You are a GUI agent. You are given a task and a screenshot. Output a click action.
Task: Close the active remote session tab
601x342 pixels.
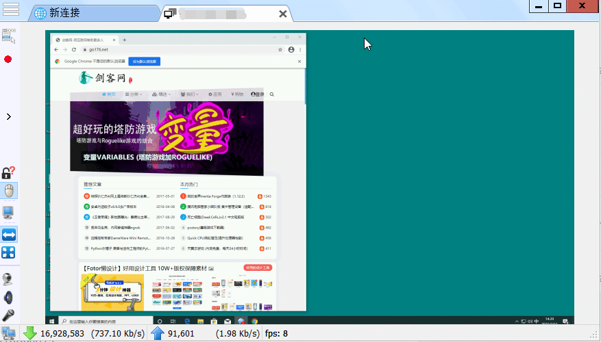[x=283, y=14]
